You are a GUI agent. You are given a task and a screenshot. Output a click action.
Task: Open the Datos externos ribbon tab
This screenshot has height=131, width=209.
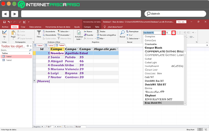(35, 27)
